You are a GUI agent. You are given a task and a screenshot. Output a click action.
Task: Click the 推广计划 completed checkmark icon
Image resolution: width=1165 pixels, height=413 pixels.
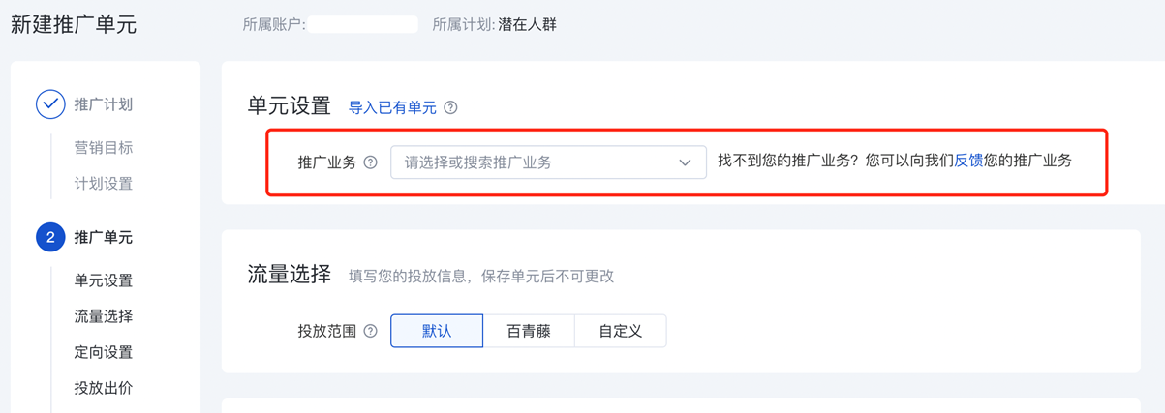[x=50, y=104]
